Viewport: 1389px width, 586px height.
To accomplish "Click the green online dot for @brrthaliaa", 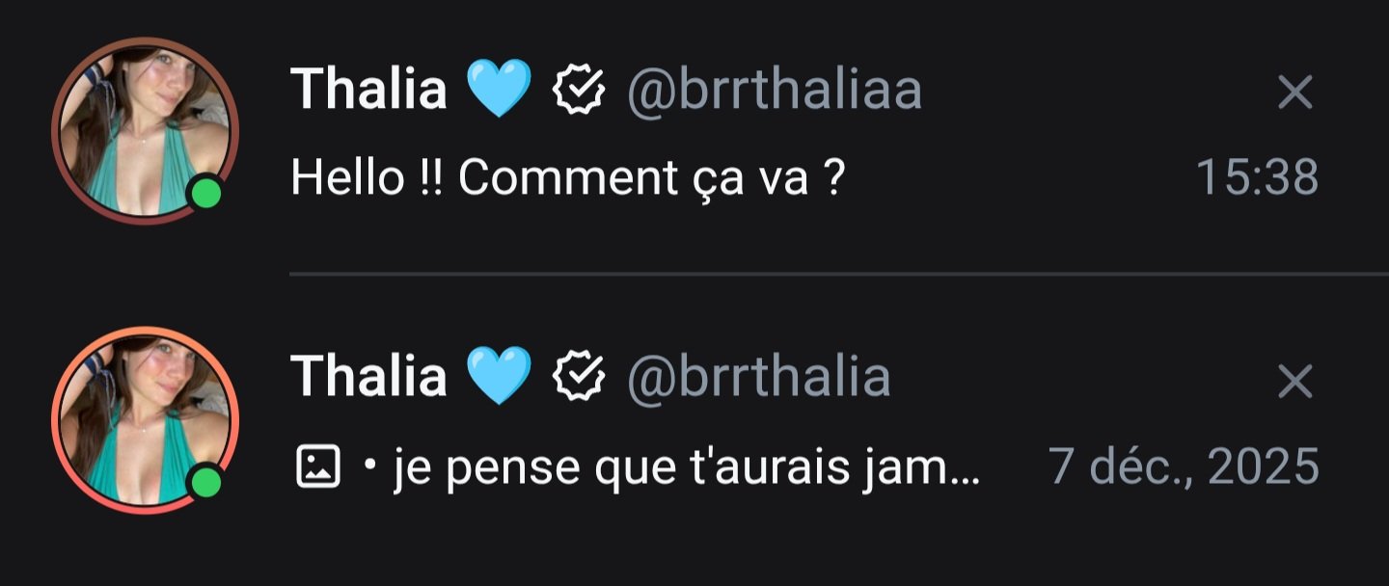I will coord(205,194).
